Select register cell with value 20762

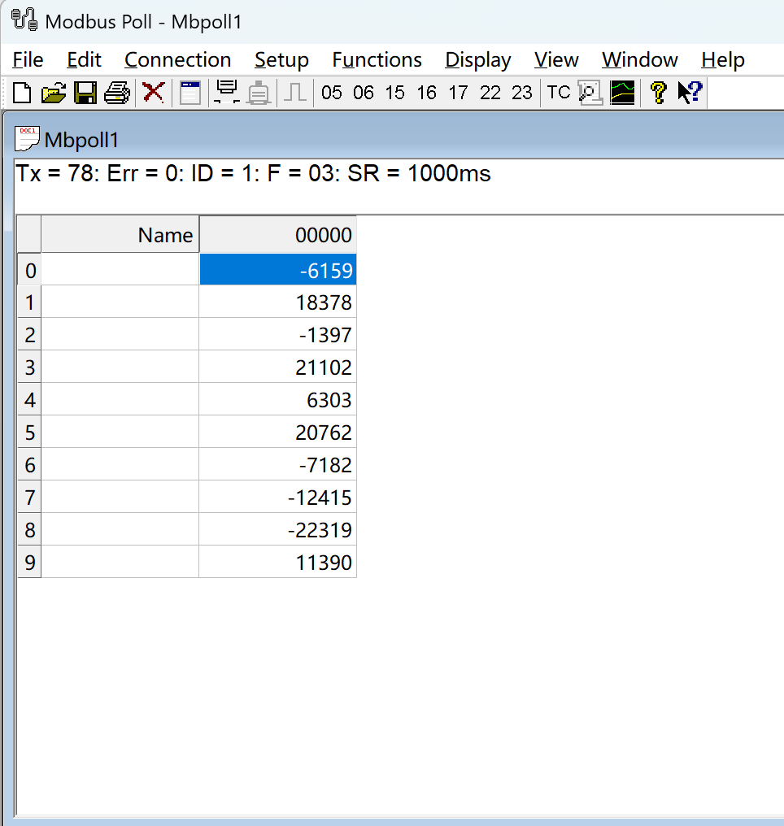tap(278, 433)
